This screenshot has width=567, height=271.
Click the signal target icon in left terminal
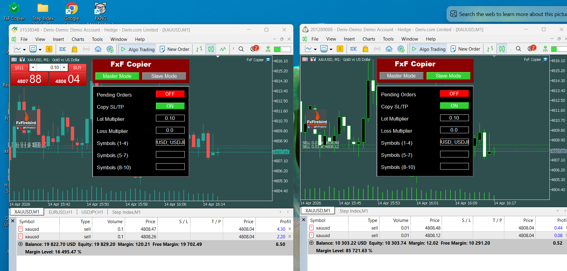[110, 49]
